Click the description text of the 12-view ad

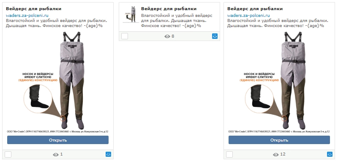point(278,23)
